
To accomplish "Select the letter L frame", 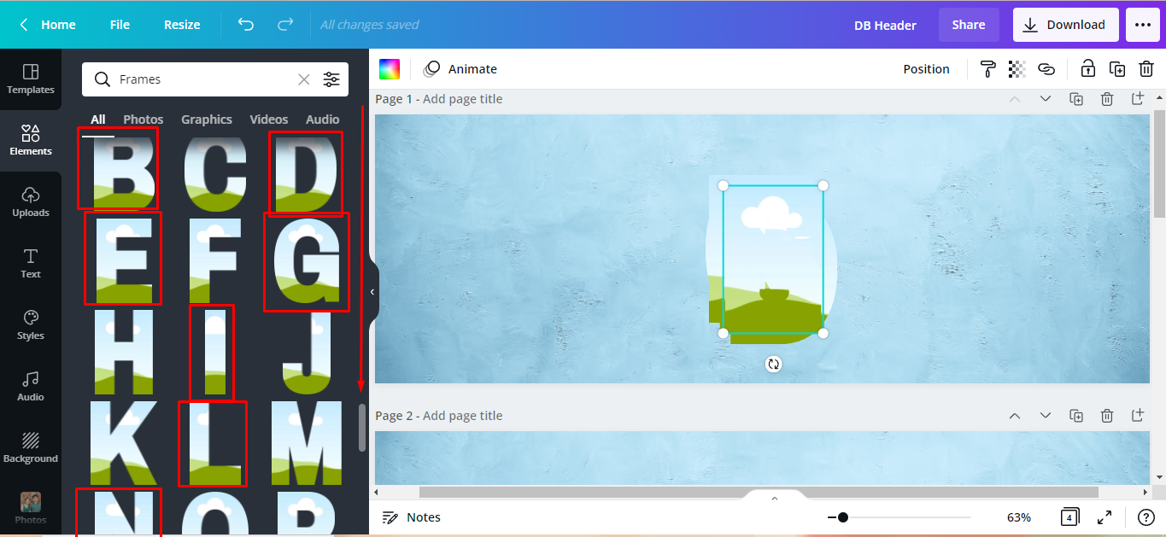I will point(215,442).
